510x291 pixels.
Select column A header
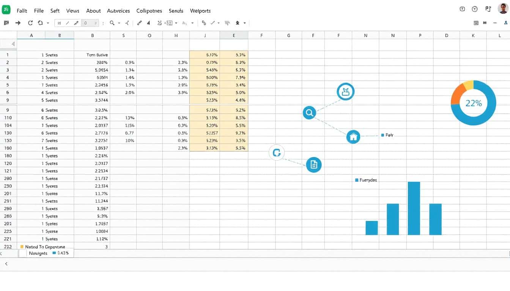pyautogui.click(x=31, y=35)
